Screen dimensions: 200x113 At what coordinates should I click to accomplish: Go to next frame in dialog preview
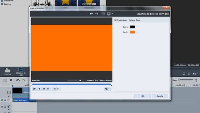point(48,89)
